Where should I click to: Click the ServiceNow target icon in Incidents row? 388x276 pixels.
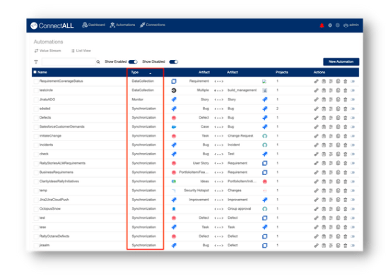click(265, 145)
